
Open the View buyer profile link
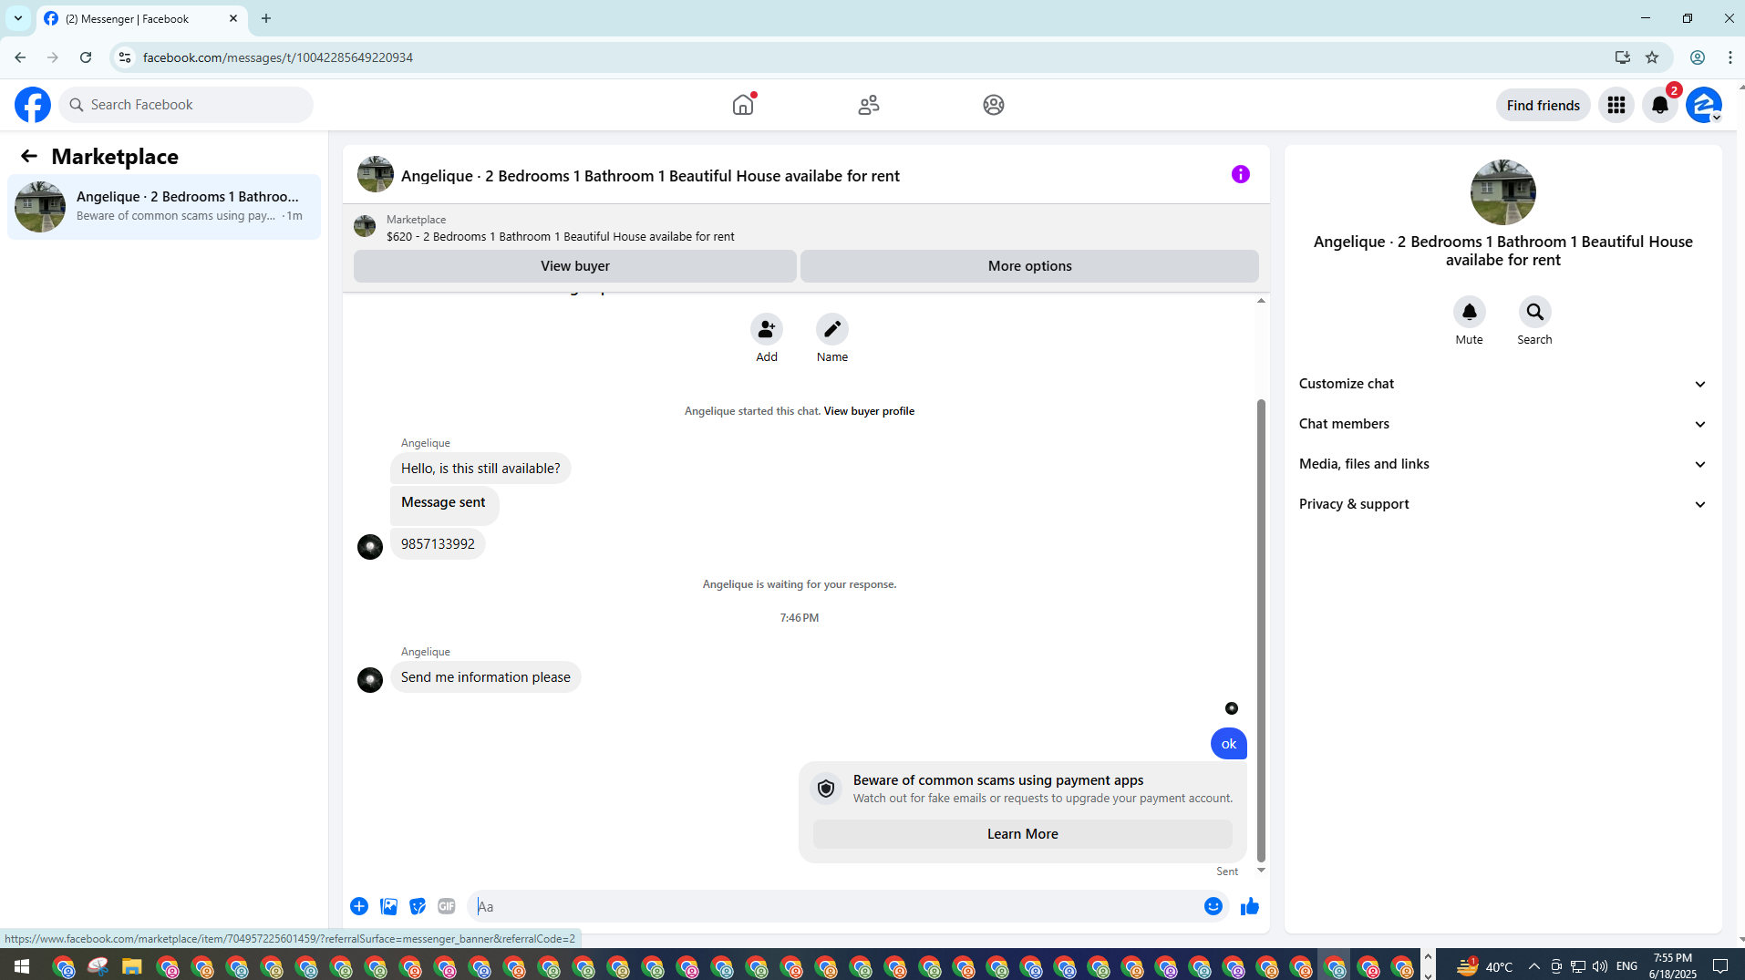[x=869, y=411]
